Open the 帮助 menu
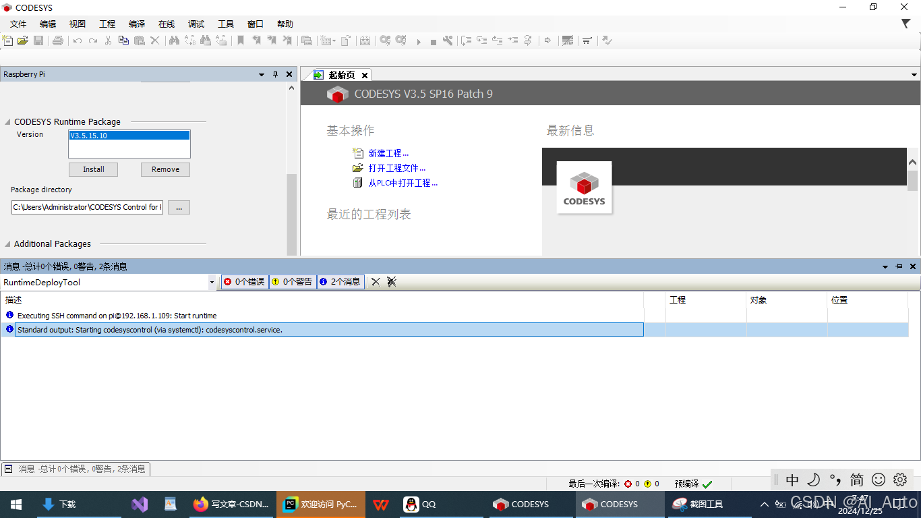This screenshot has height=518, width=921. coord(285,24)
